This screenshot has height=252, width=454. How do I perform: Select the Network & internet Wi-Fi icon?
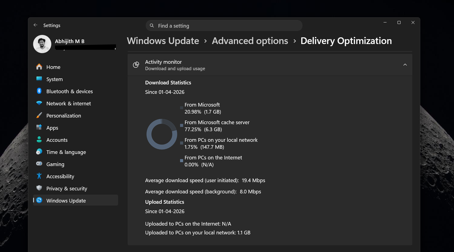coord(39,103)
